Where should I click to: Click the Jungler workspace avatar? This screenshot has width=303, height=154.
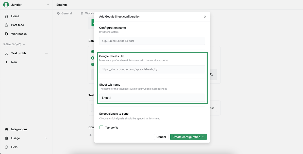click(x=6, y=4)
